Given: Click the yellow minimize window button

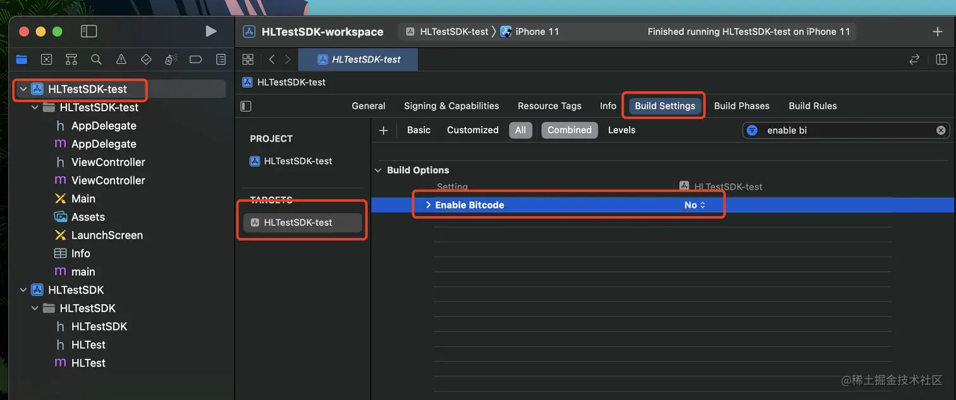Looking at the screenshot, I should point(40,32).
